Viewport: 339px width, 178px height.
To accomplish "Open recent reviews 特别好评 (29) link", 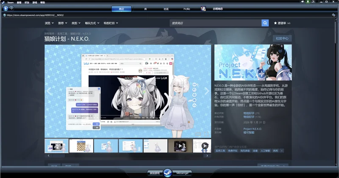I will pos(251,113).
